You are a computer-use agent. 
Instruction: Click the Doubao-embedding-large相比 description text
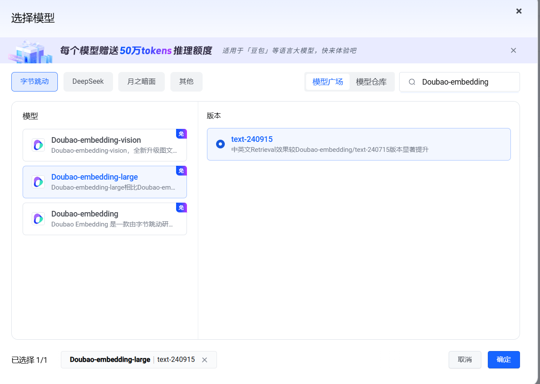[113, 187]
